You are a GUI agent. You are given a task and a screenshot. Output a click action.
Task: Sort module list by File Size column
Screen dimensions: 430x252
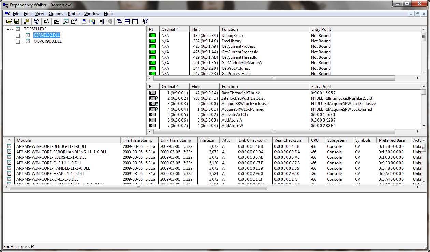[x=209, y=140]
